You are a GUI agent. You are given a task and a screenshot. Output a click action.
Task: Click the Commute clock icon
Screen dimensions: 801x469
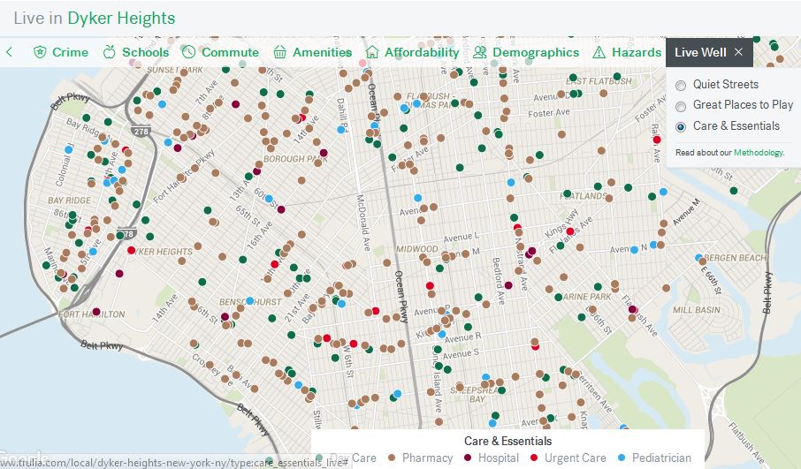tap(188, 52)
